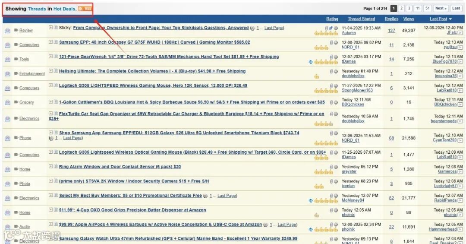Click the rating thumbs for the Hellsing Ultimate thread
Image resolution: width=466 pixels, height=244 pixels.
pos(317,76)
